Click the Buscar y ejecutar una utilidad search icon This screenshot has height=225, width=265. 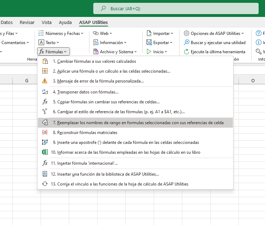(x=187, y=42)
